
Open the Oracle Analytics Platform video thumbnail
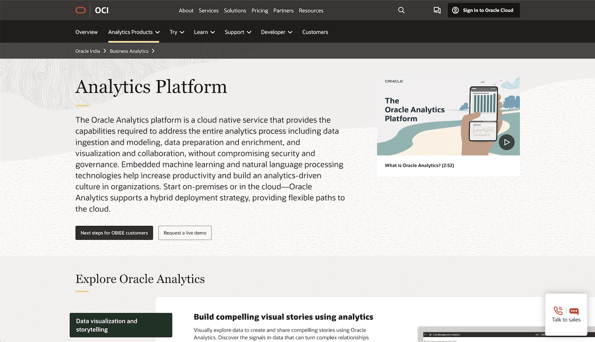click(448, 115)
